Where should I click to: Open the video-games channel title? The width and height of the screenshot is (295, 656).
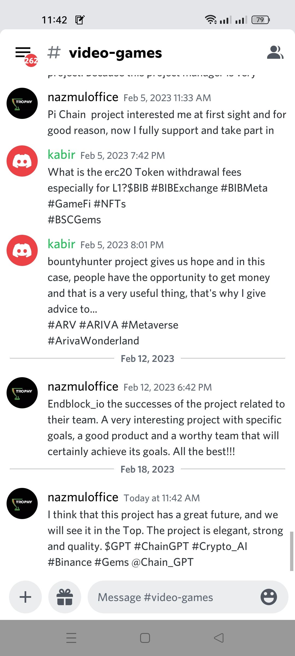pos(115,53)
